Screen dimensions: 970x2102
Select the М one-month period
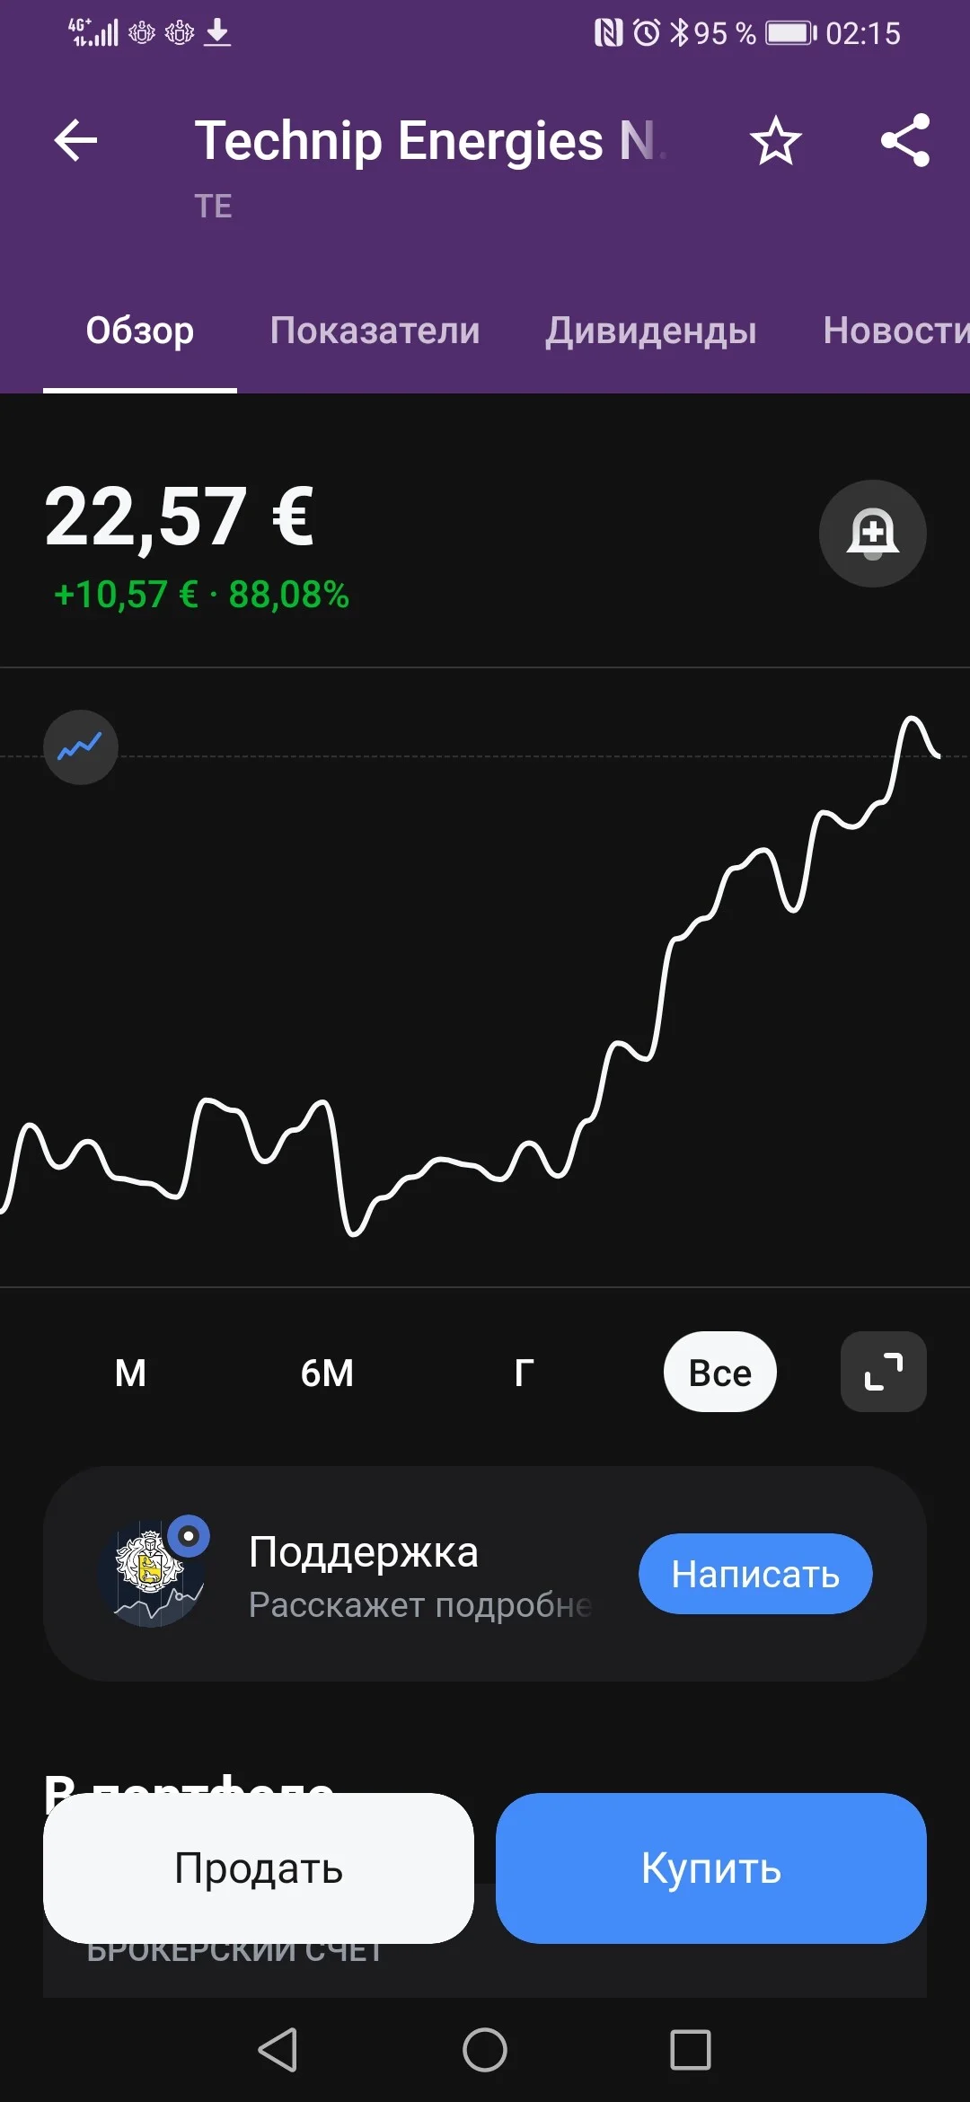(x=130, y=1373)
